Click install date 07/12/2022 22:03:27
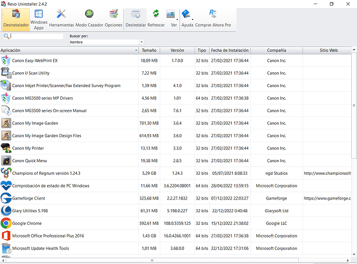Image resolution: width=357 pixels, height=264 pixels. point(230,198)
